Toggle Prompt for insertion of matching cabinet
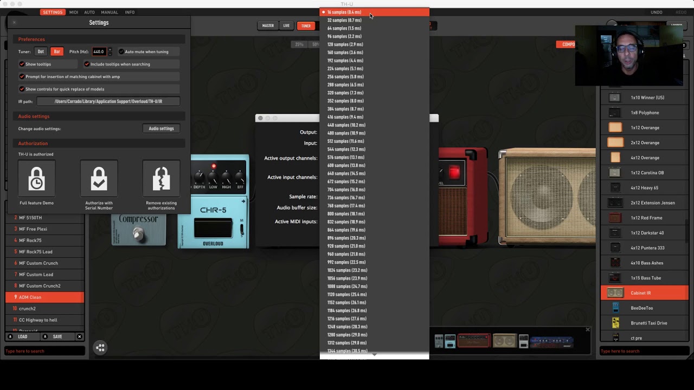The image size is (694, 390). tap(22, 76)
